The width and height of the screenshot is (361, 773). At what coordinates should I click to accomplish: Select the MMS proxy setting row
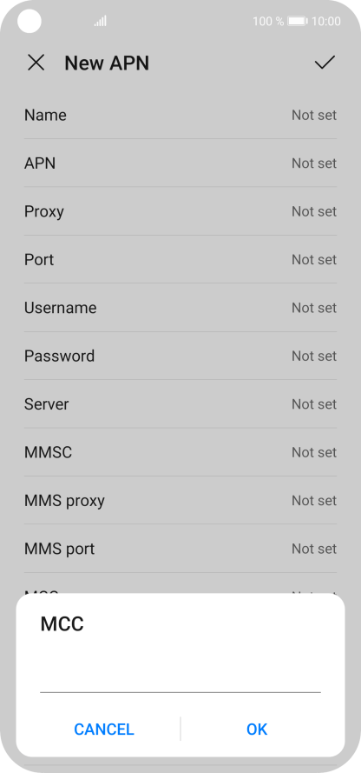click(x=180, y=500)
